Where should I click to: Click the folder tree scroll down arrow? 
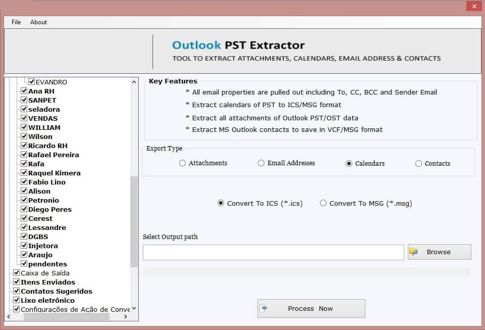tap(134, 308)
